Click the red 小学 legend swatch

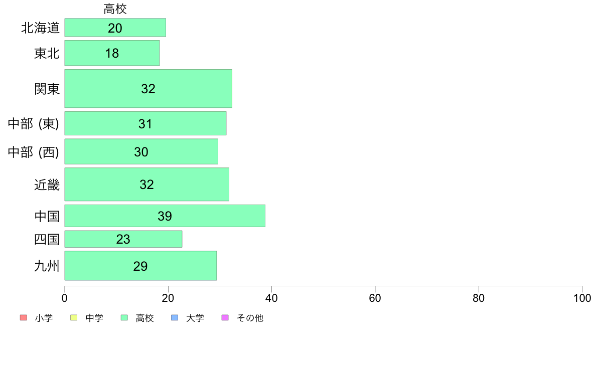[24, 318]
